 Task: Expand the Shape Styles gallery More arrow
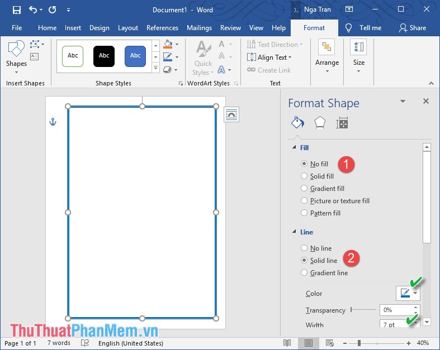[156, 68]
